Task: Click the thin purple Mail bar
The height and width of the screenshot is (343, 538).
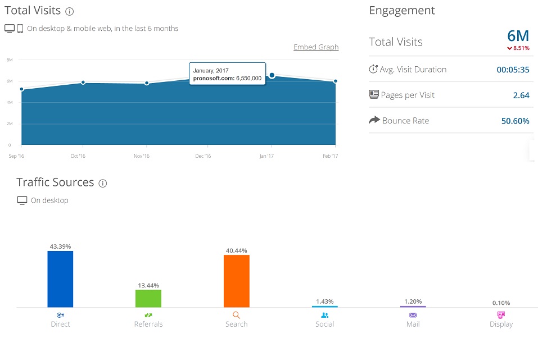Action: click(x=413, y=307)
